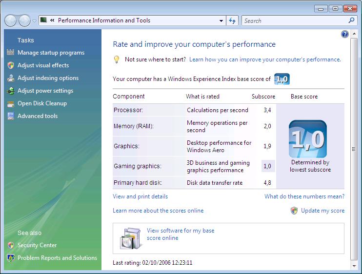Click the hard disk subscore 4,8
This screenshot has height=274, width=362.
267,183
